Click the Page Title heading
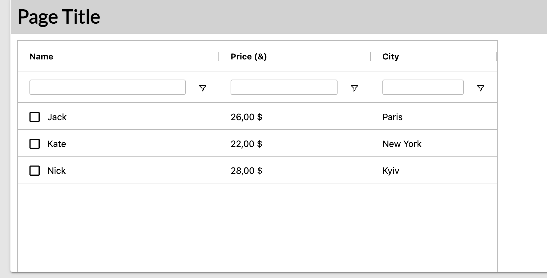The width and height of the screenshot is (547, 278). pyautogui.click(x=59, y=17)
